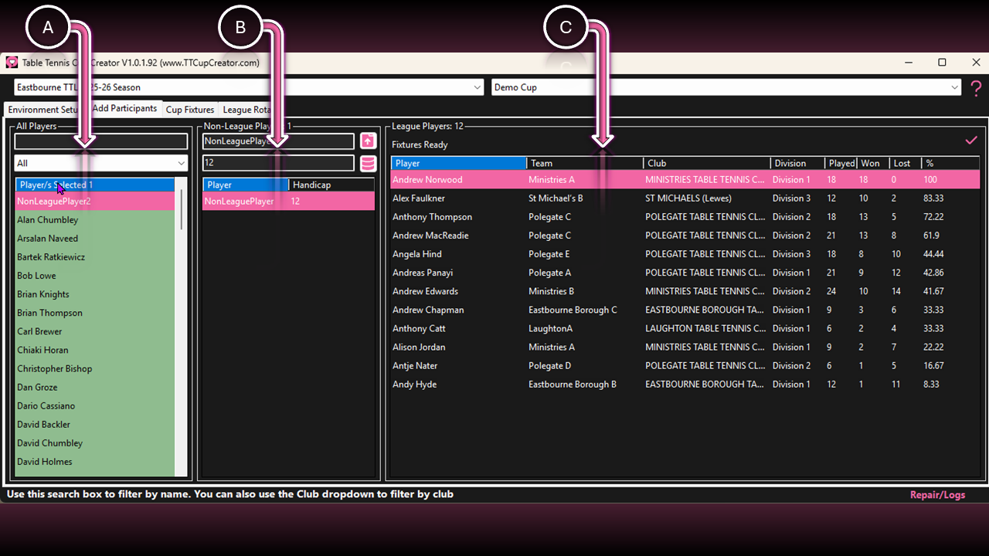Sort by the Lost column header

(x=906, y=163)
